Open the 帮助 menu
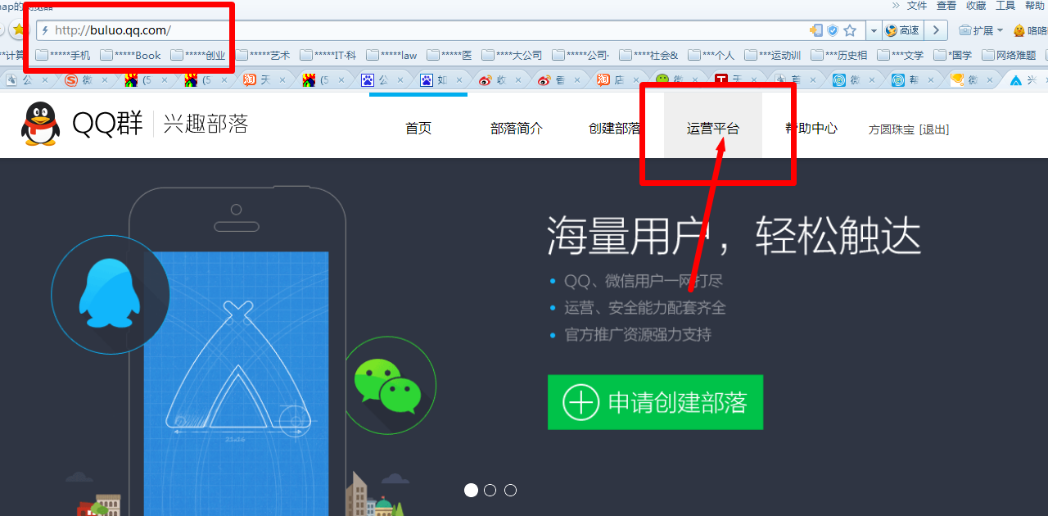The width and height of the screenshot is (1048, 516). pyautogui.click(x=1035, y=6)
